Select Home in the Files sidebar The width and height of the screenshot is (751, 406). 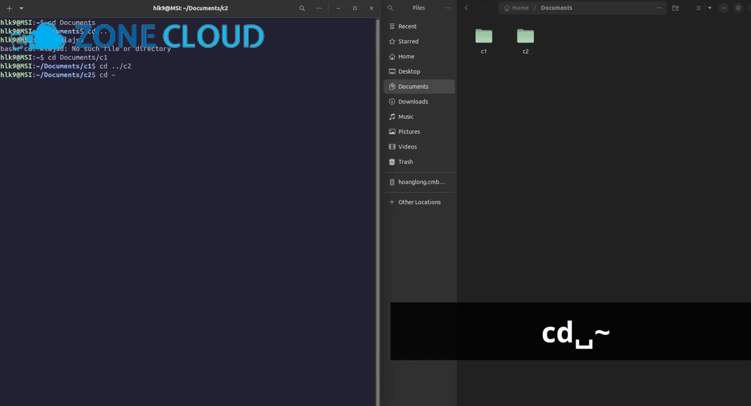[419, 56]
